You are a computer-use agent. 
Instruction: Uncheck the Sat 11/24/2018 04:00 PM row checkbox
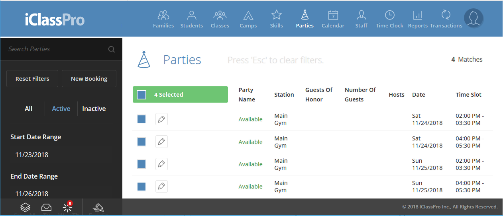tap(141, 142)
